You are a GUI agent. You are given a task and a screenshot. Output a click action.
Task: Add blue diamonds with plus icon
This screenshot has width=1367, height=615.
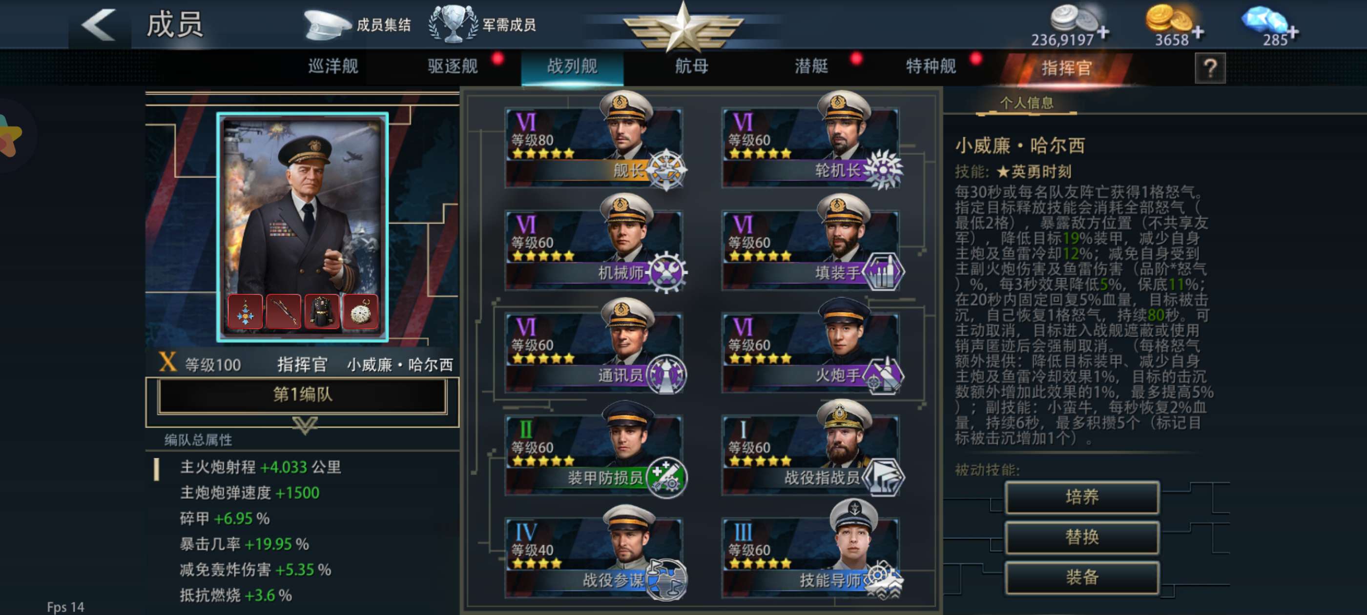(x=1293, y=32)
